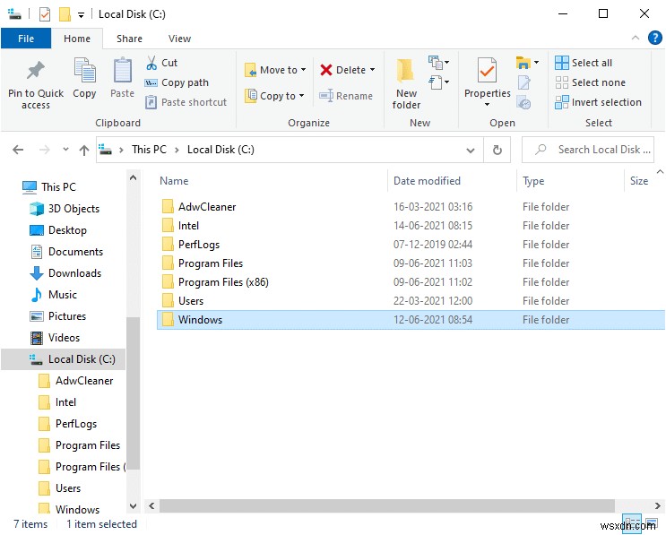Select the Home ribbon tab

coord(77,39)
